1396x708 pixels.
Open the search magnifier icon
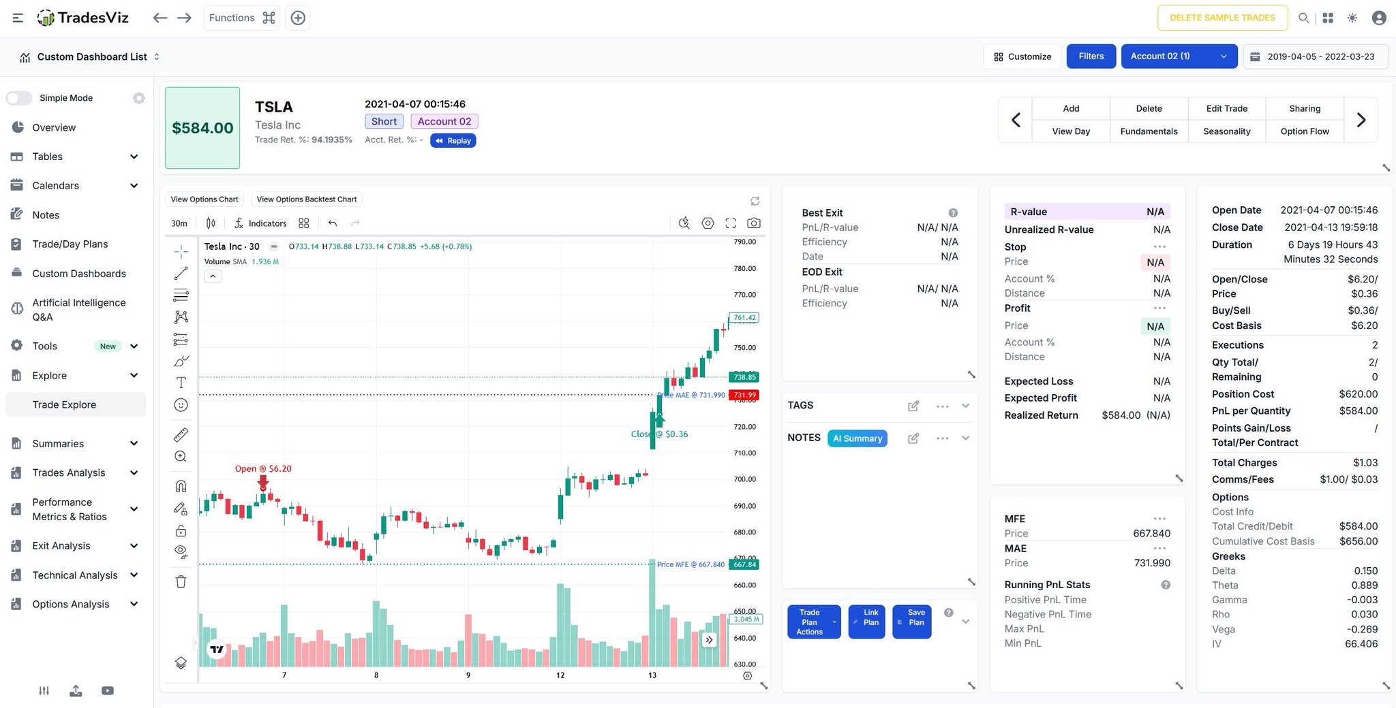click(1303, 18)
